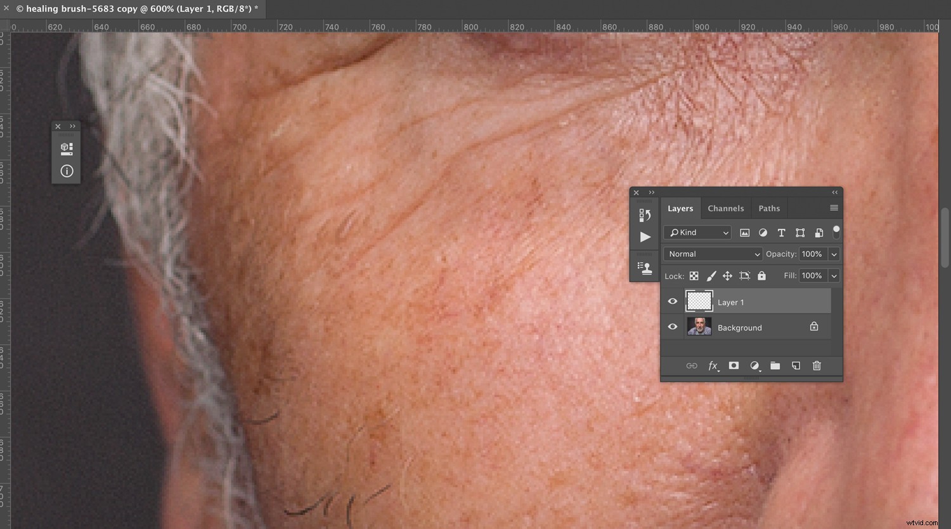
Task: Enable lock transparent pixels
Action: point(694,275)
